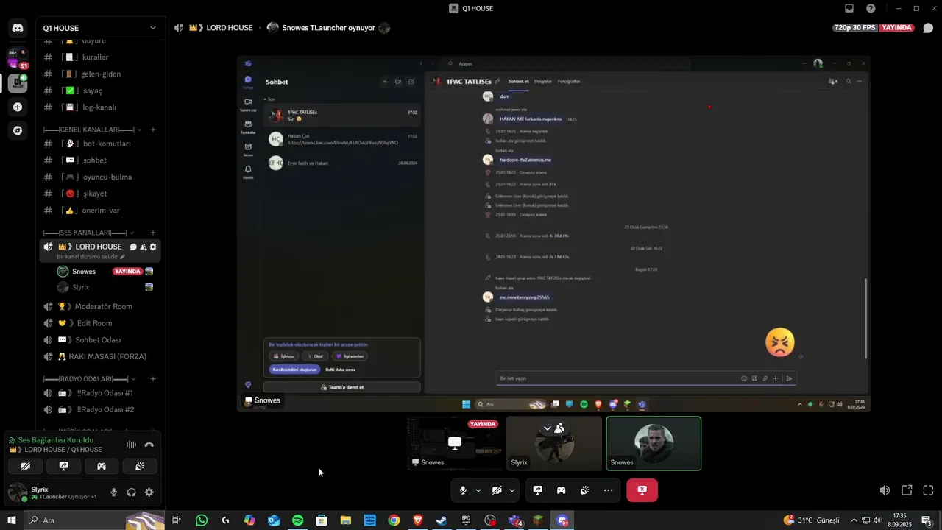This screenshot has height=530, width=942.
Task: Show chat bubble icon at top right
Action: [x=928, y=28]
